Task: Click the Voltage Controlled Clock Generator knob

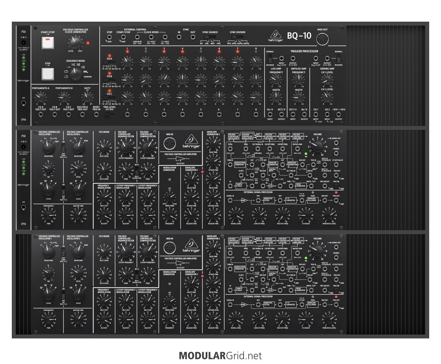Action: [76, 42]
